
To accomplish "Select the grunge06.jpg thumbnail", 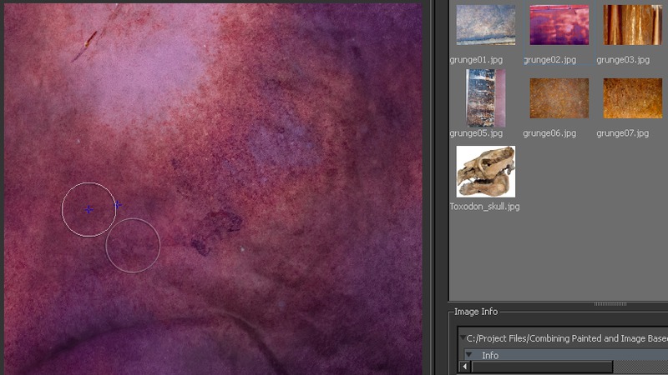I will point(559,98).
